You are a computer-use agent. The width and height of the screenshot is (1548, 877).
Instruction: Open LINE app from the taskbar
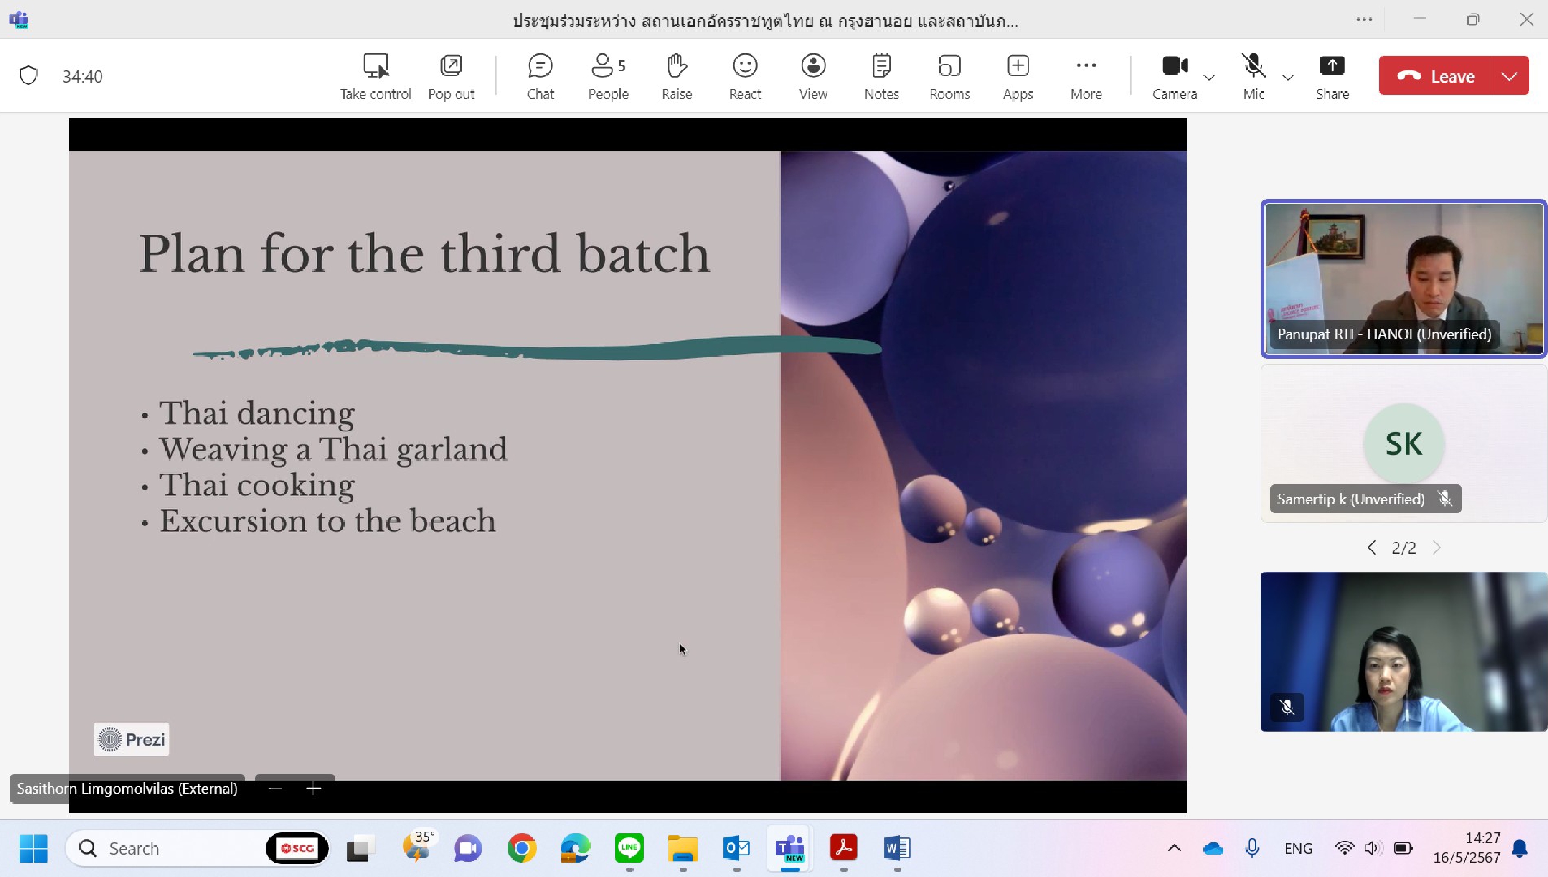click(x=629, y=848)
